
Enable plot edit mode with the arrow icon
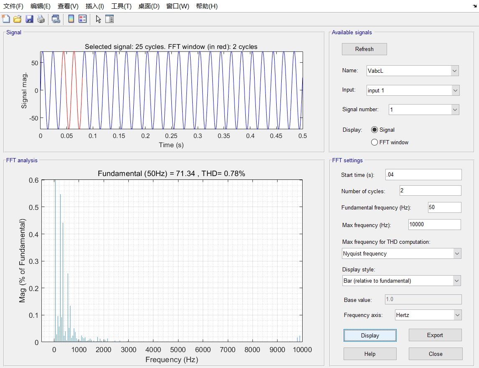tap(98, 19)
